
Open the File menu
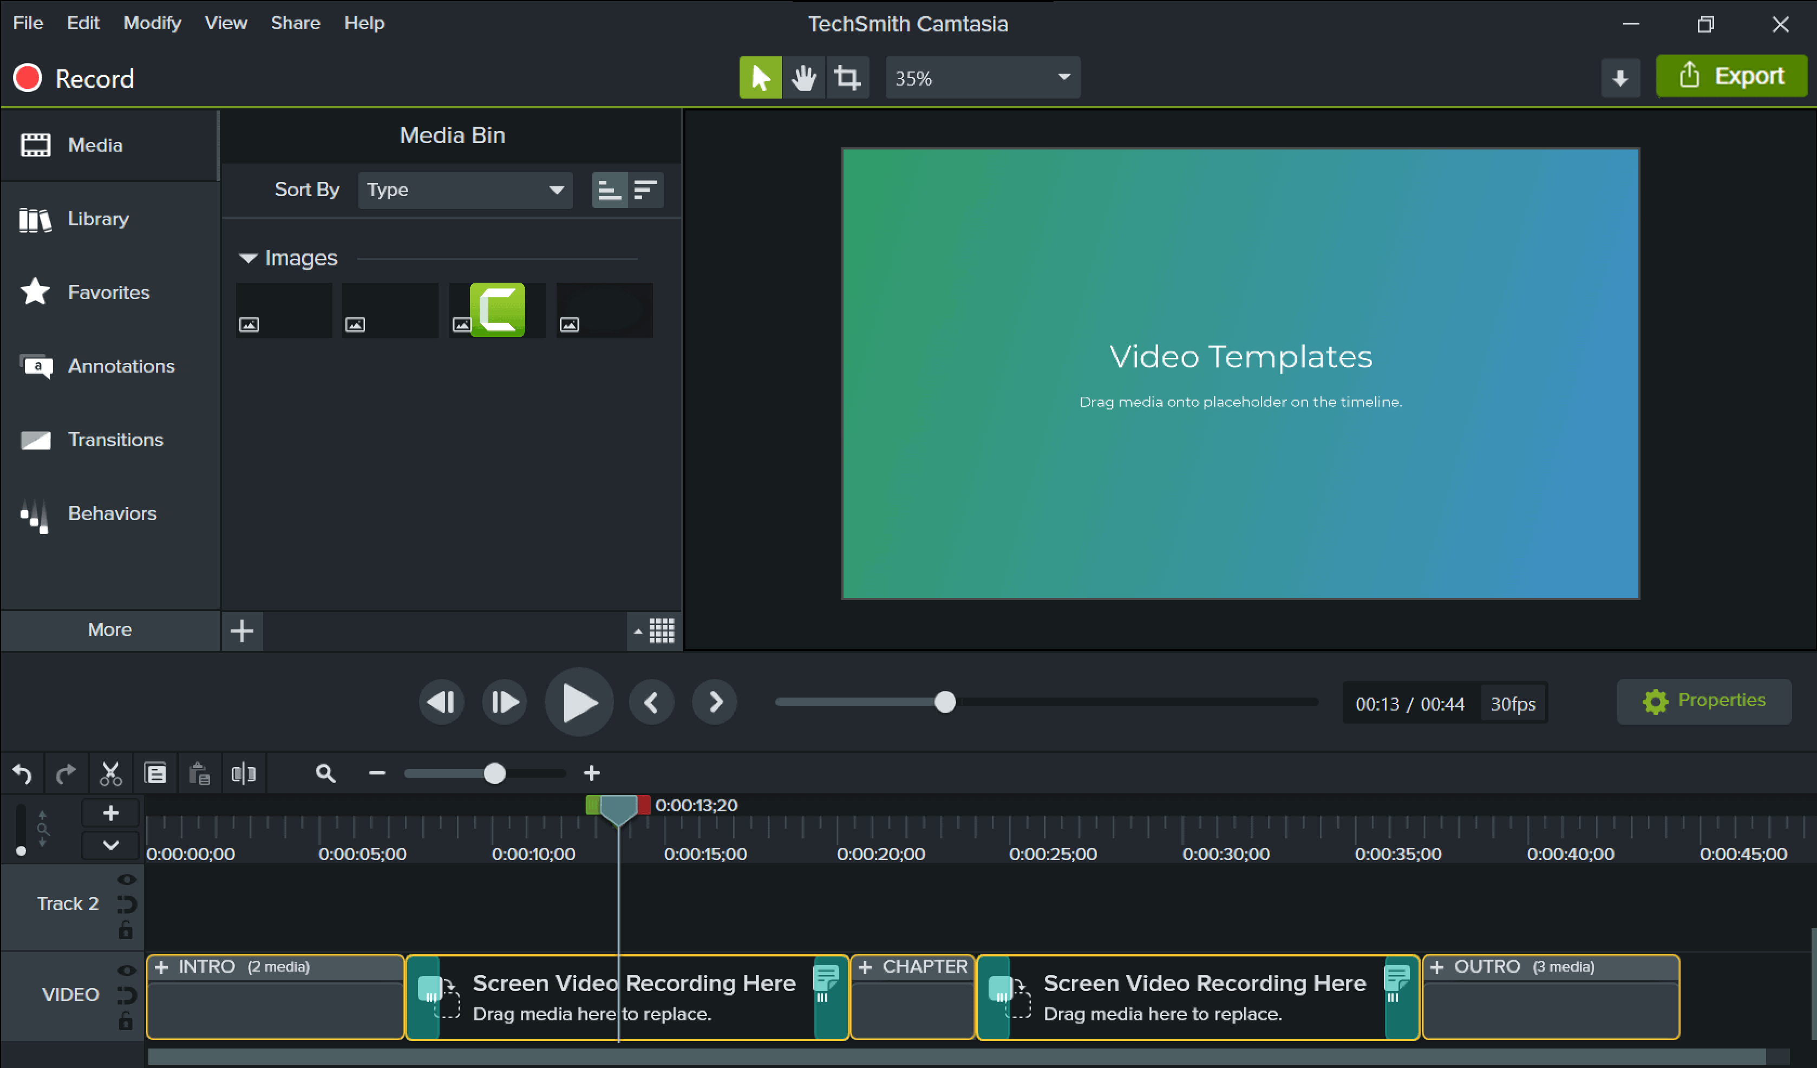28,23
